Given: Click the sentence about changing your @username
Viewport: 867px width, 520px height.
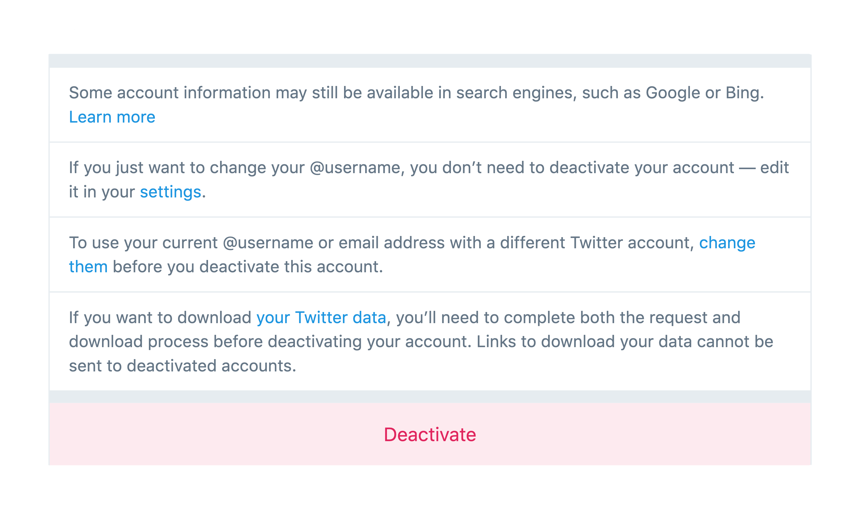Looking at the screenshot, I should (429, 179).
